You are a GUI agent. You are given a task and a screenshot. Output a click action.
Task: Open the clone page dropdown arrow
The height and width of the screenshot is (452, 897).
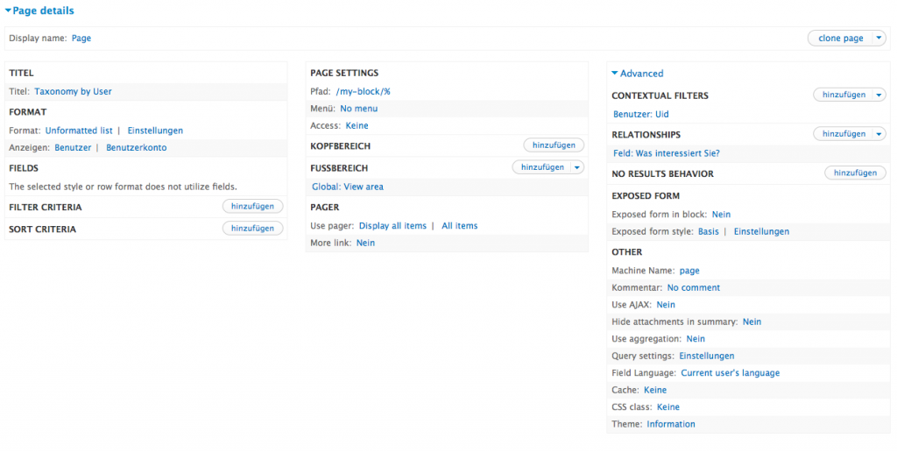(879, 38)
